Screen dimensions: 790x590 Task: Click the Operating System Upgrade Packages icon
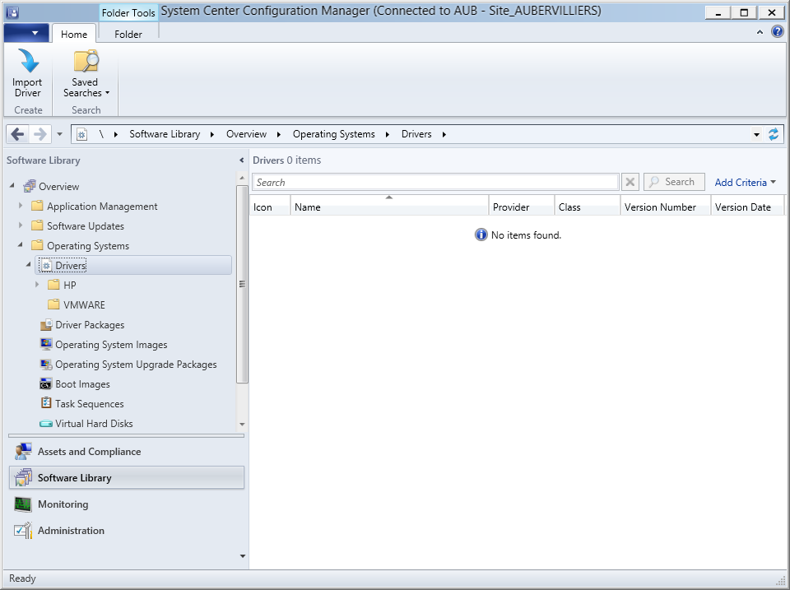click(46, 364)
